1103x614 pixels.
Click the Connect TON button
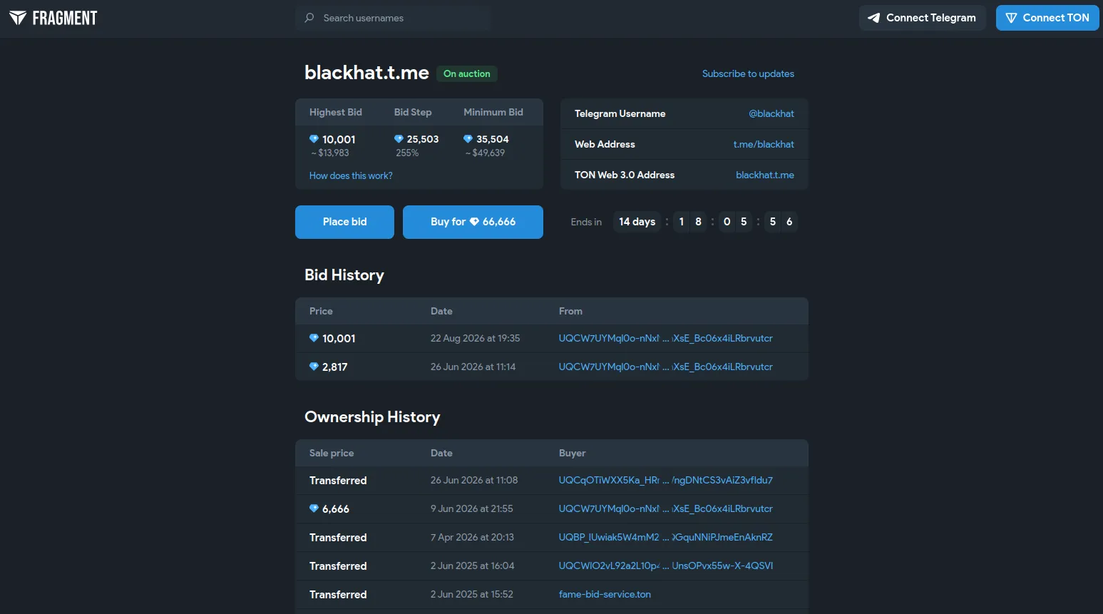[x=1047, y=18]
